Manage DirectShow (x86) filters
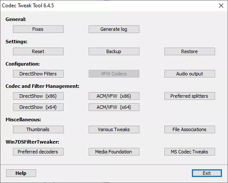The width and height of the screenshot is (228, 183). pyautogui.click(x=38, y=96)
